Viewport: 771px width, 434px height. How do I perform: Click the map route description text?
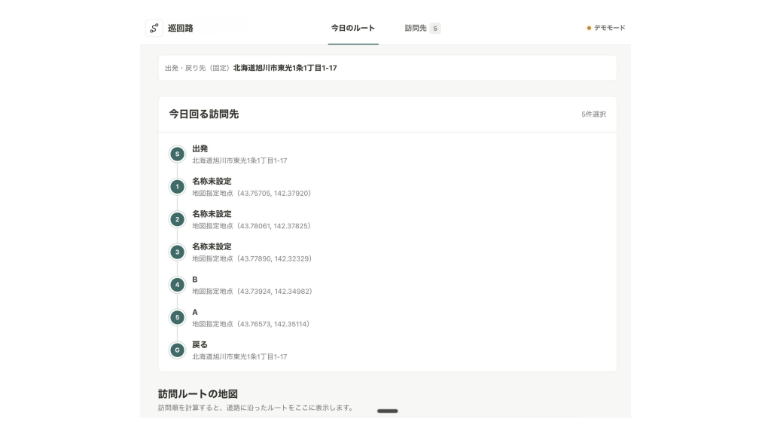(x=256, y=408)
